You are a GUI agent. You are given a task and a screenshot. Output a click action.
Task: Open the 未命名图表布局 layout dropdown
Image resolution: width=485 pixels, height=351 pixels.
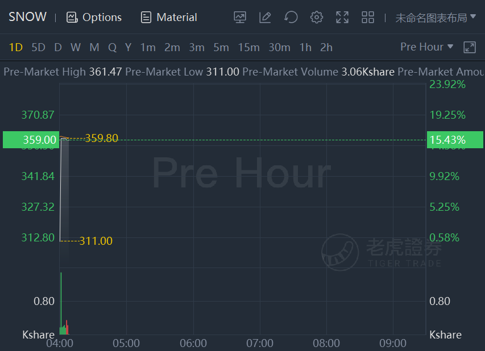pyautogui.click(x=436, y=18)
